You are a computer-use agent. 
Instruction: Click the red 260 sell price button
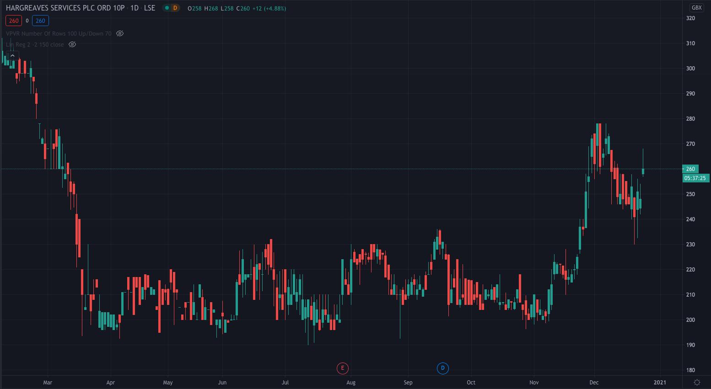(x=14, y=21)
